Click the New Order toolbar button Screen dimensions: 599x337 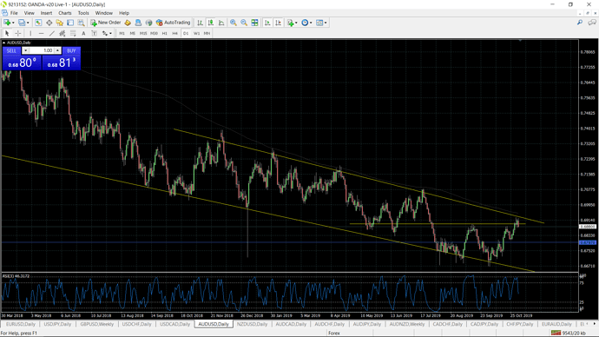tap(106, 23)
